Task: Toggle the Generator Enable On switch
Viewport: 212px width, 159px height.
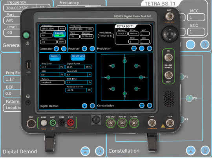Action: [59, 34]
